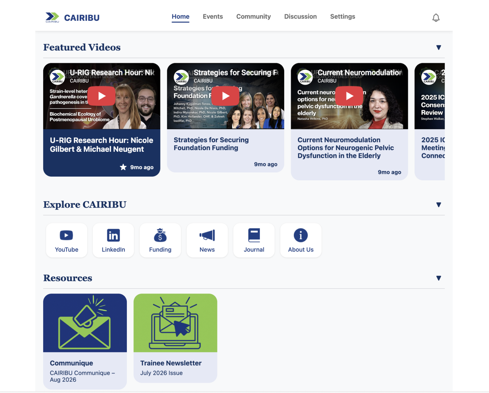Collapse the Explore CAIRIBU section
489x393 pixels.
tap(439, 205)
